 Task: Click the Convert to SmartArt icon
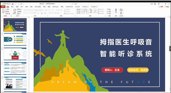pyautogui.click(x=64, y=14)
